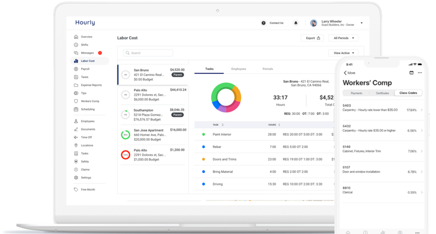436x234 pixels.
Task: Open the All Periods dropdown
Action: tap(344, 38)
